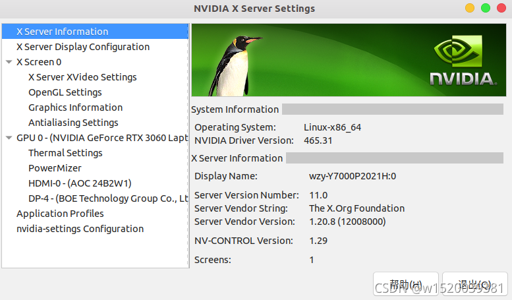Click X Server Information heading in right pane
Screen dimensions: 512x300
[237, 158]
